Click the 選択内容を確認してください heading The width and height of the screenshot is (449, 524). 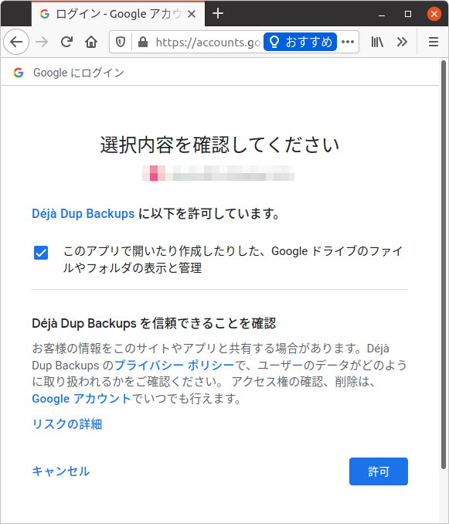(219, 145)
